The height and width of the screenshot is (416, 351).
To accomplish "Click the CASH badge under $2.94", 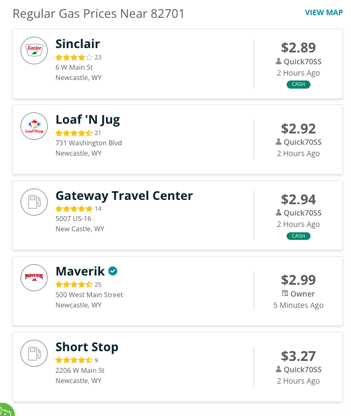I will click(x=298, y=236).
